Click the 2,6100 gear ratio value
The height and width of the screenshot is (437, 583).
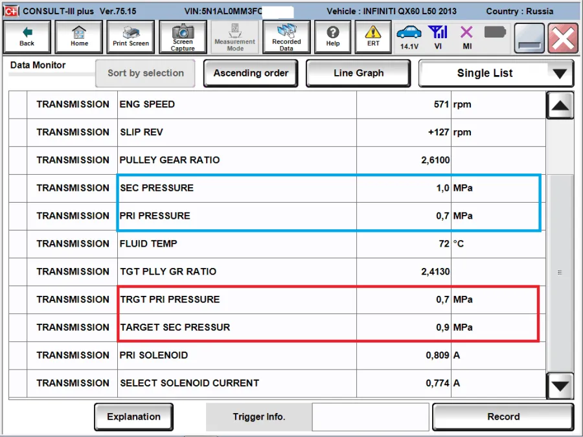click(x=435, y=160)
